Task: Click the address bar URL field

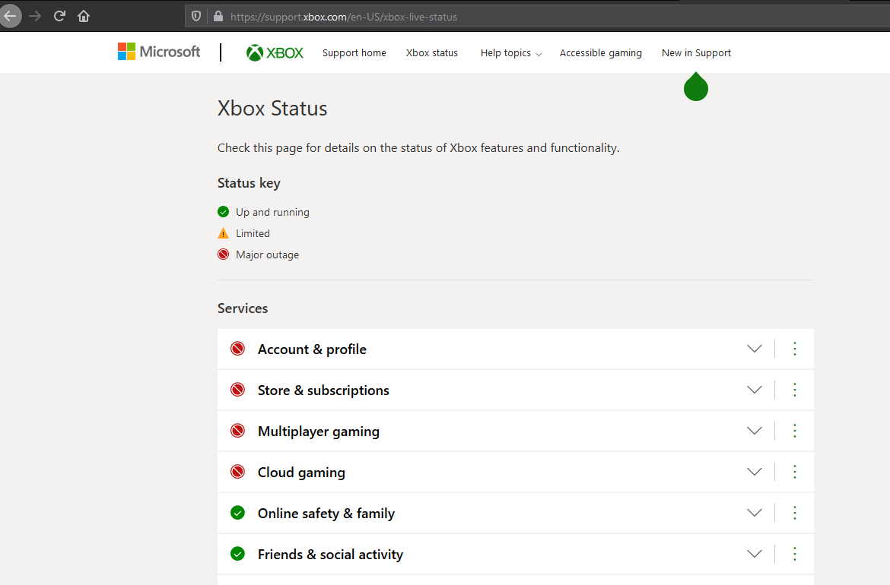Action: click(537, 17)
